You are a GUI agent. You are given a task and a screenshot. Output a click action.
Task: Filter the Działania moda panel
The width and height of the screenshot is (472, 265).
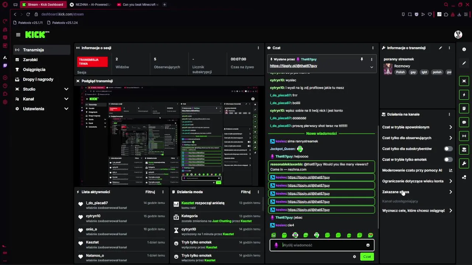tap(246, 192)
